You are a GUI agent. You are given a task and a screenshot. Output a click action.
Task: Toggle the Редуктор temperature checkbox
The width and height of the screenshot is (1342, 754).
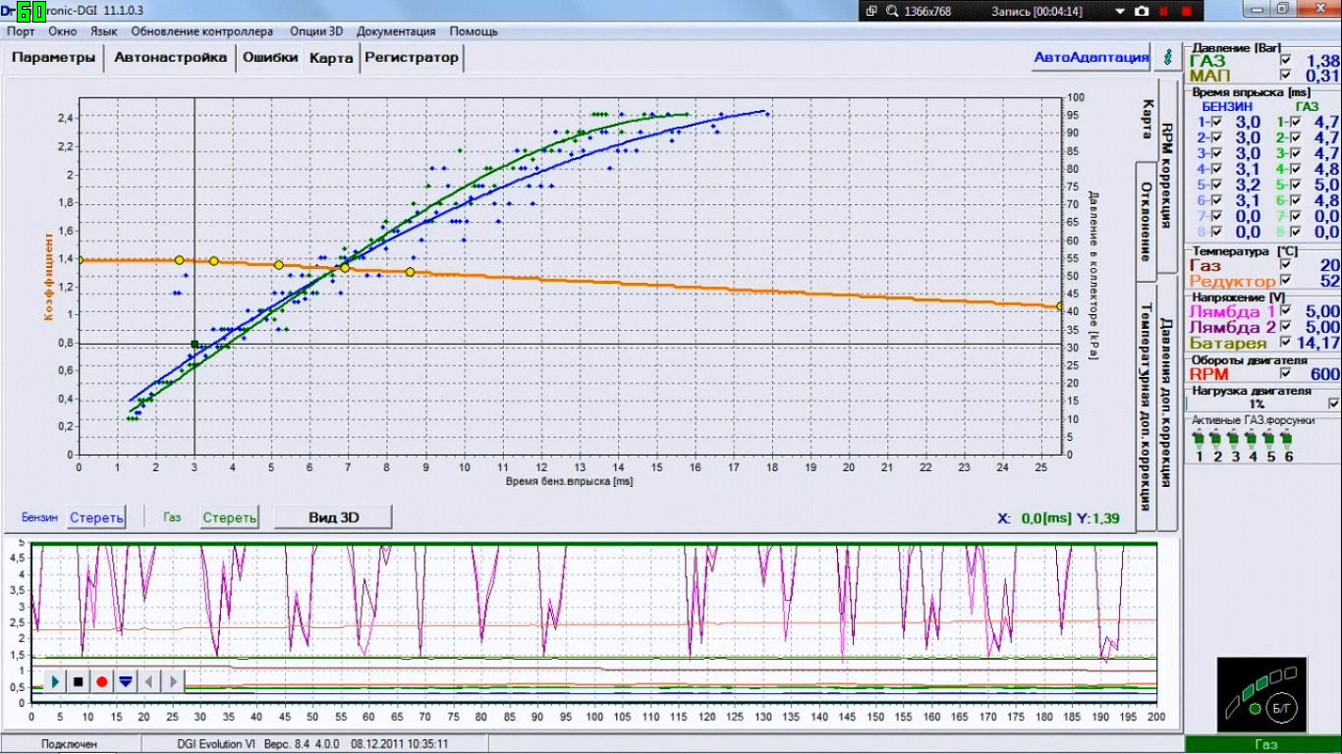pyautogui.click(x=1286, y=281)
